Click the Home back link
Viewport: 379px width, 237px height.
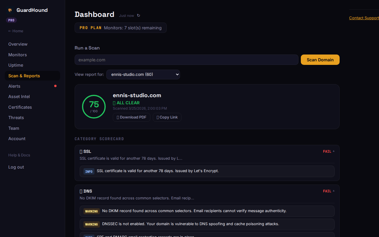pos(16,31)
